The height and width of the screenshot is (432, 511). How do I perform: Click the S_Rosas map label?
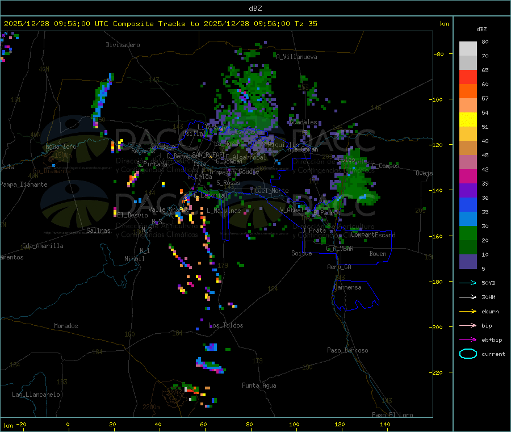228,183
